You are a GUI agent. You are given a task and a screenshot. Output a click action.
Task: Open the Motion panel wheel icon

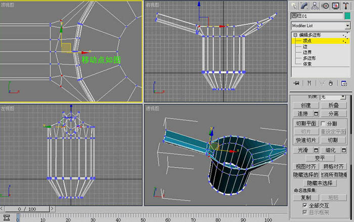coord(325,6)
